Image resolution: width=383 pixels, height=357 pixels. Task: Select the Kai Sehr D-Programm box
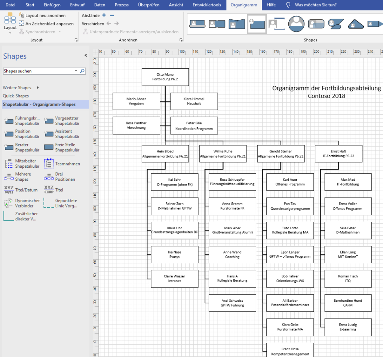(174, 182)
